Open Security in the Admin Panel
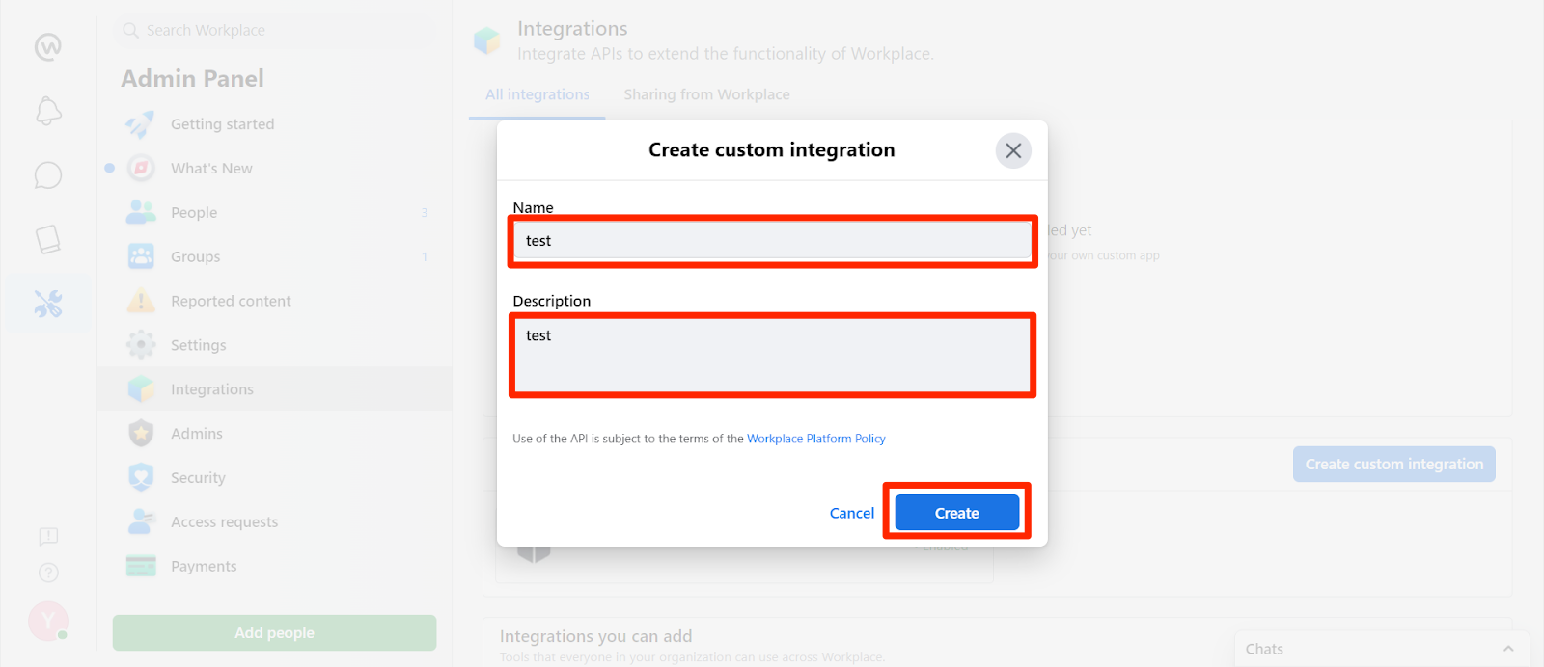 (198, 478)
